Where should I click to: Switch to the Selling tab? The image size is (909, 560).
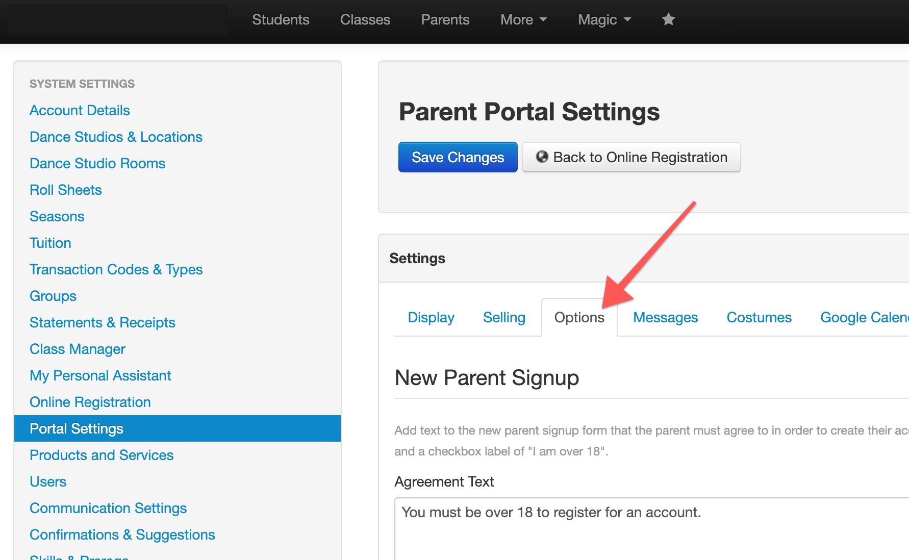tap(504, 317)
